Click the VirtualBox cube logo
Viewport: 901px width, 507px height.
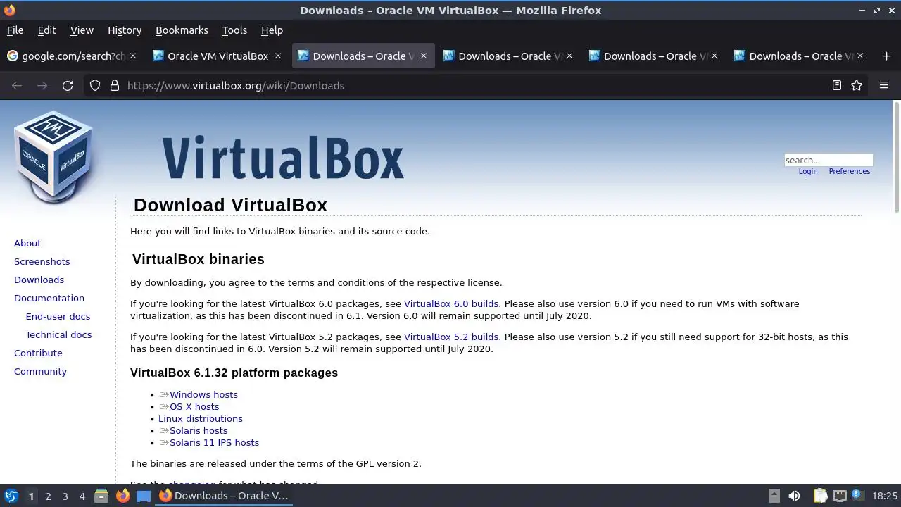53,157
